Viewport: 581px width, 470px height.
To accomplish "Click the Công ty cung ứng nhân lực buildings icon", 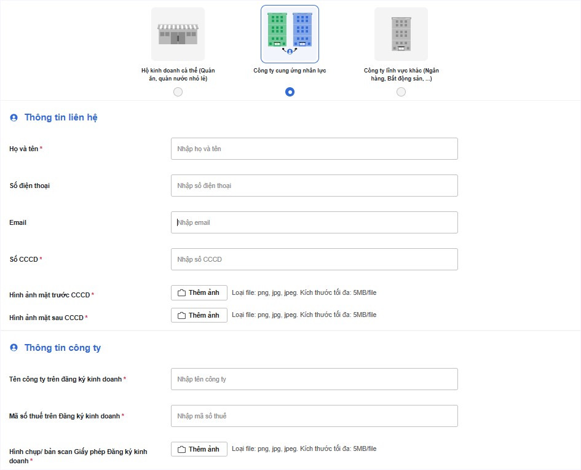I will 290,34.
